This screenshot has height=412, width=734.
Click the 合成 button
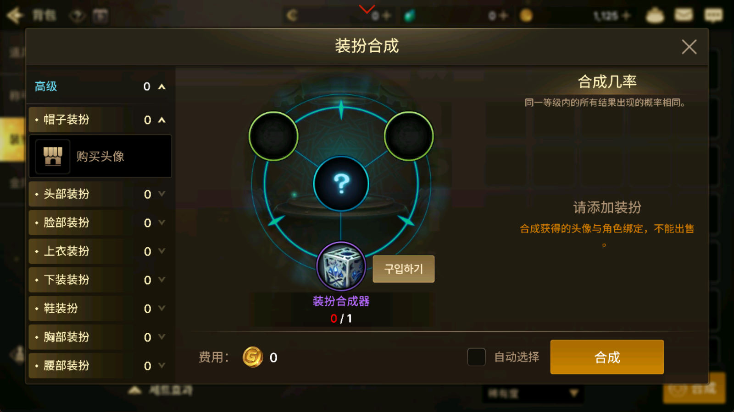pyautogui.click(x=607, y=357)
